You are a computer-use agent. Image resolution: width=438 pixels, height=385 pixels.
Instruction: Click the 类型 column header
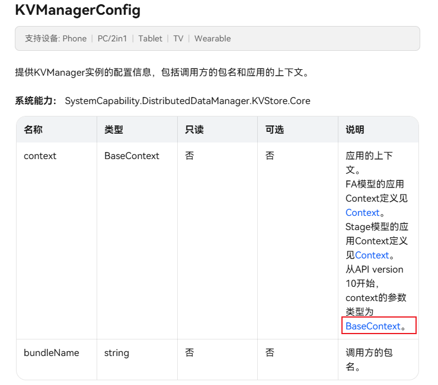114,130
